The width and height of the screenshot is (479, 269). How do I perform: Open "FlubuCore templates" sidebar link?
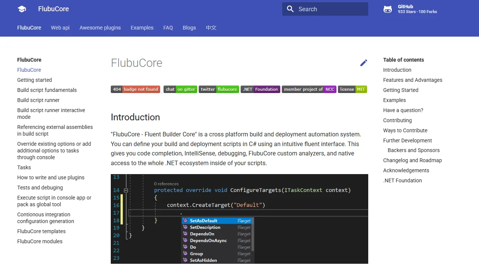coord(41,231)
